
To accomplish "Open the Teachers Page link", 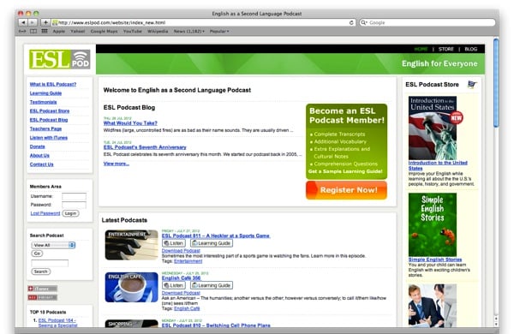I will pos(45,128).
